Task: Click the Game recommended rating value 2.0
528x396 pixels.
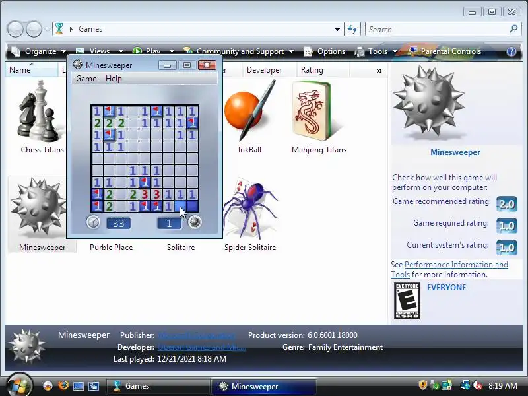Action: click(506, 204)
